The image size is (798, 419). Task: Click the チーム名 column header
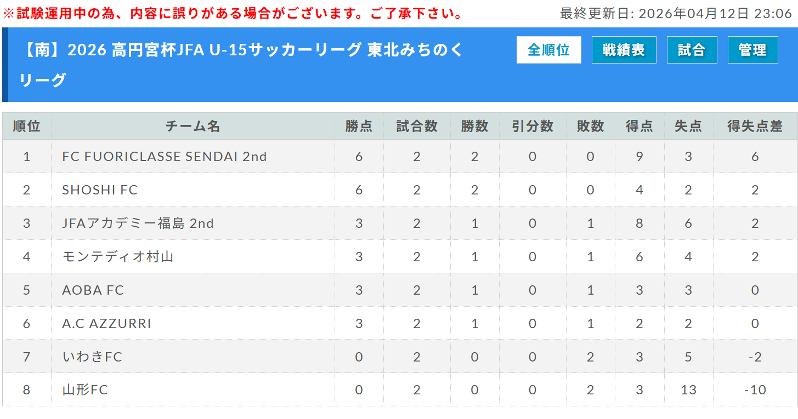193,127
